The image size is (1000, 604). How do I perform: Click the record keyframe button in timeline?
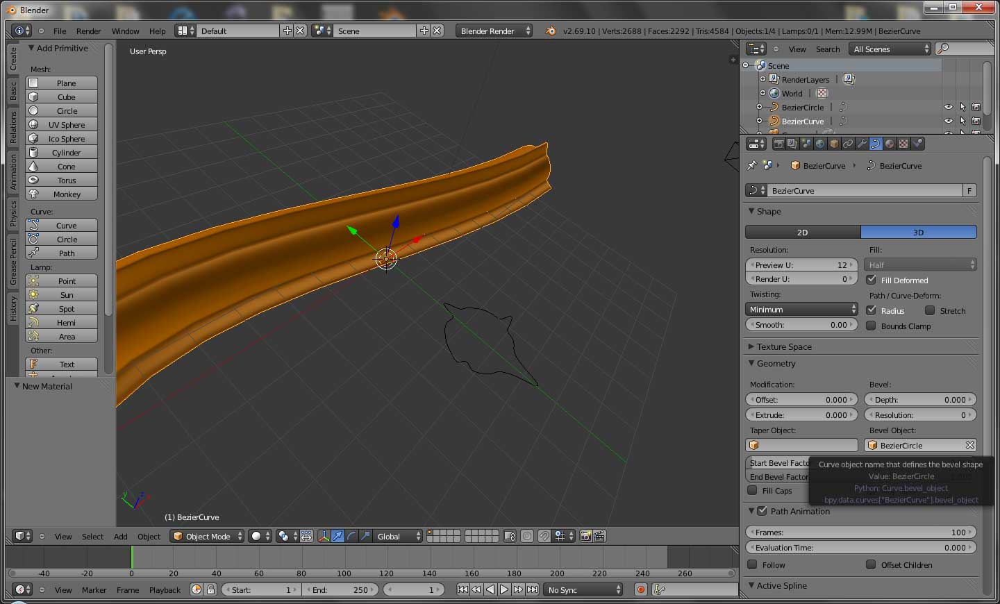[640, 589]
